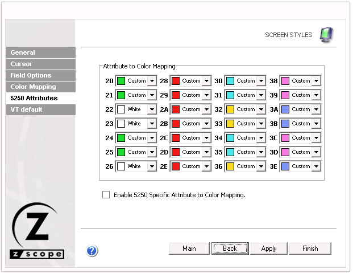The width and height of the screenshot is (353, 273).
Task: Click the red swatch for attribute 2E
Action: pos(176,166)
